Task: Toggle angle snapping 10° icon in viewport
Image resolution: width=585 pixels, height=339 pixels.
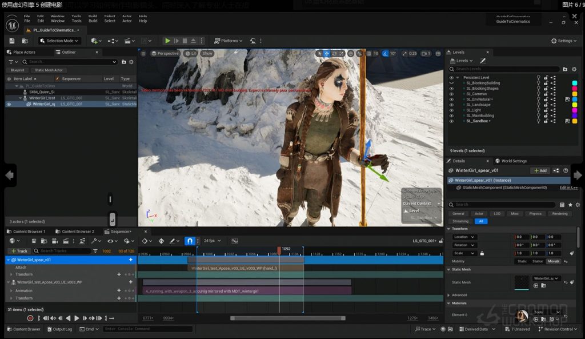Action: 386,53
